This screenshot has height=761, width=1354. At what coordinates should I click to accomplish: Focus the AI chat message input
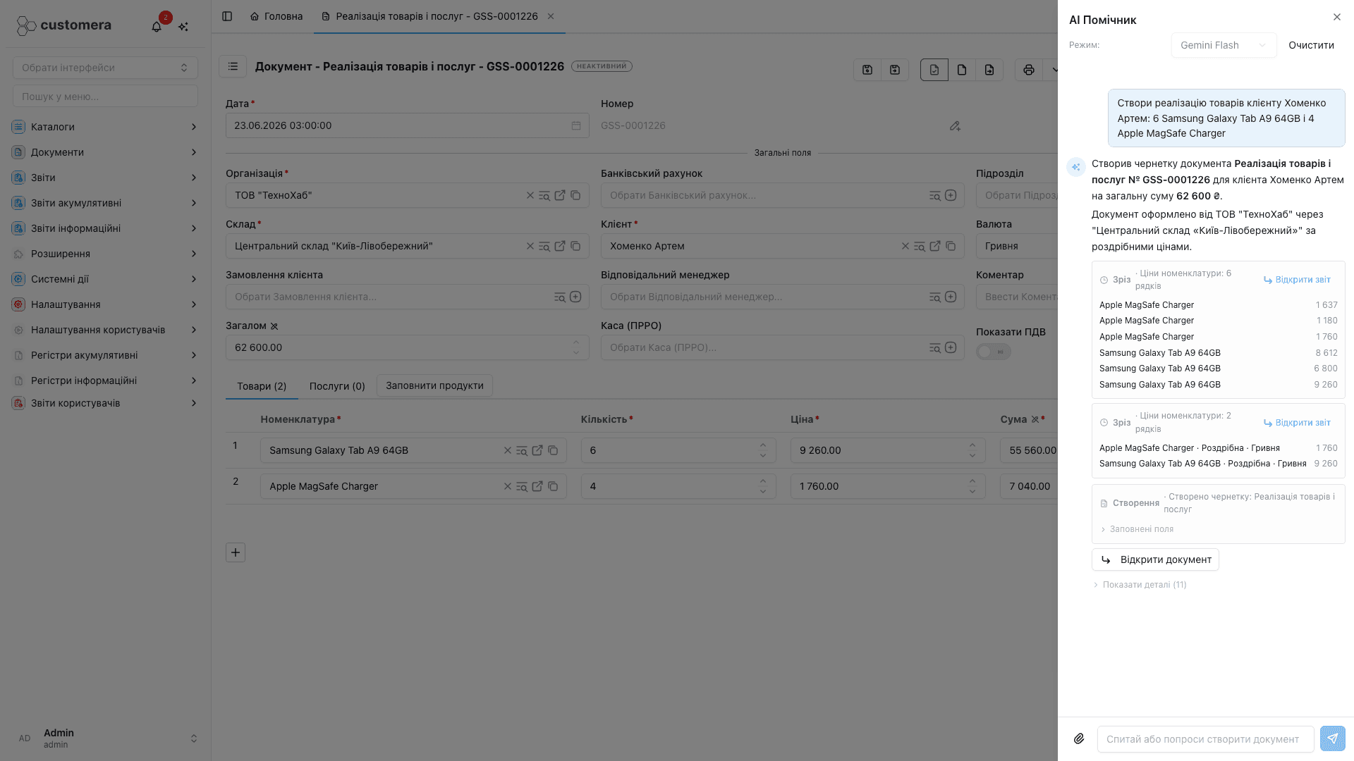click(1206, 738)
